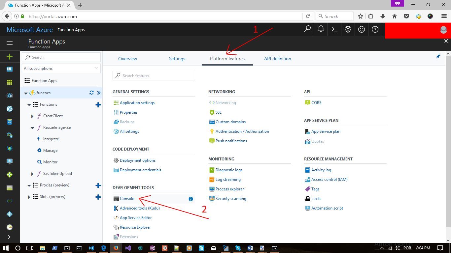Click the browser back arrow
Viewport: 451px width, 253px height.
click(7, 16)
